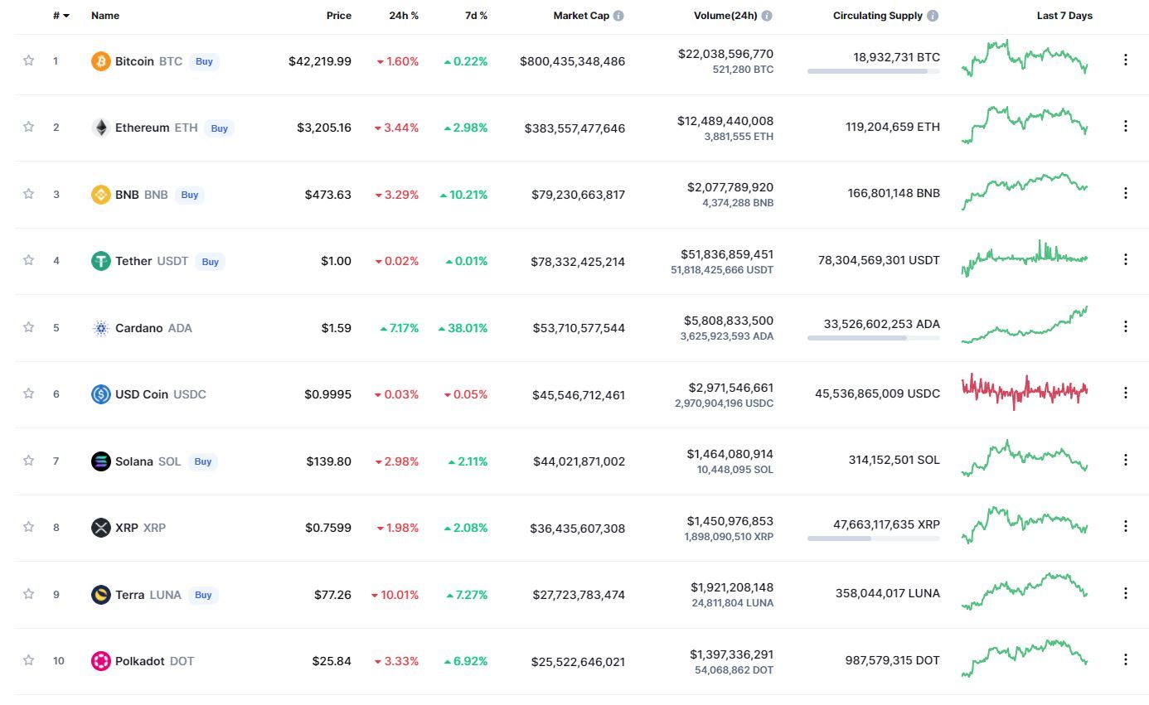Screen dimensions: 1149x705
Task: Click the Solana coin logo icon
Action: coord(100,461)
